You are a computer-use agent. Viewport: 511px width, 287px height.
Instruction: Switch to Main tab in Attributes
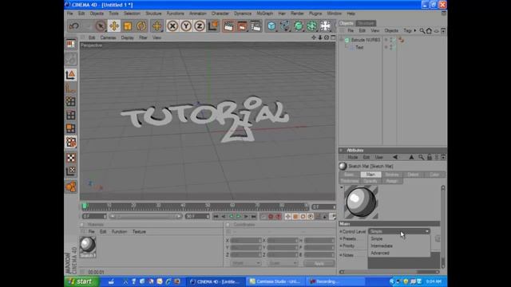pyautogui.click(x=370, y=175)
